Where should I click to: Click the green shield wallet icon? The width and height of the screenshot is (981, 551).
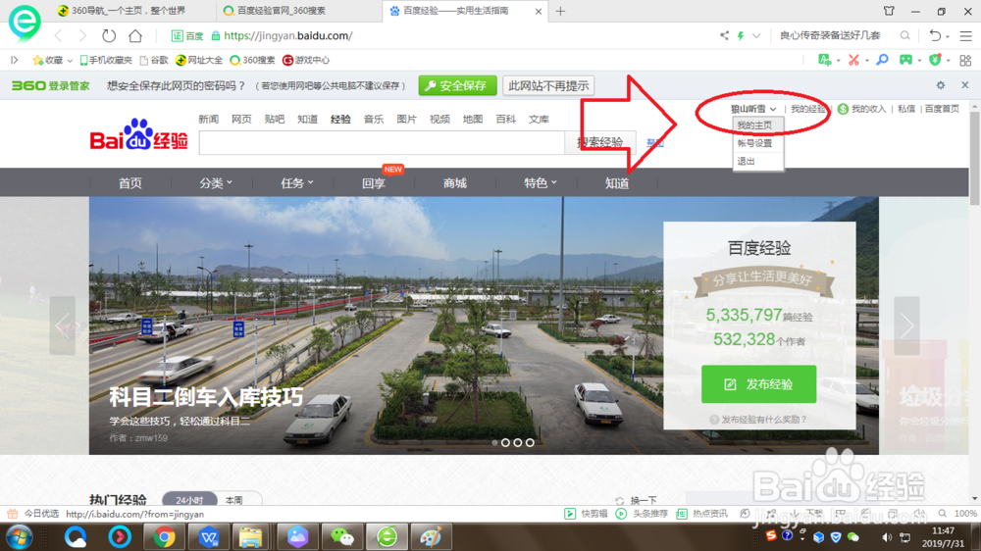pos(935,60)
